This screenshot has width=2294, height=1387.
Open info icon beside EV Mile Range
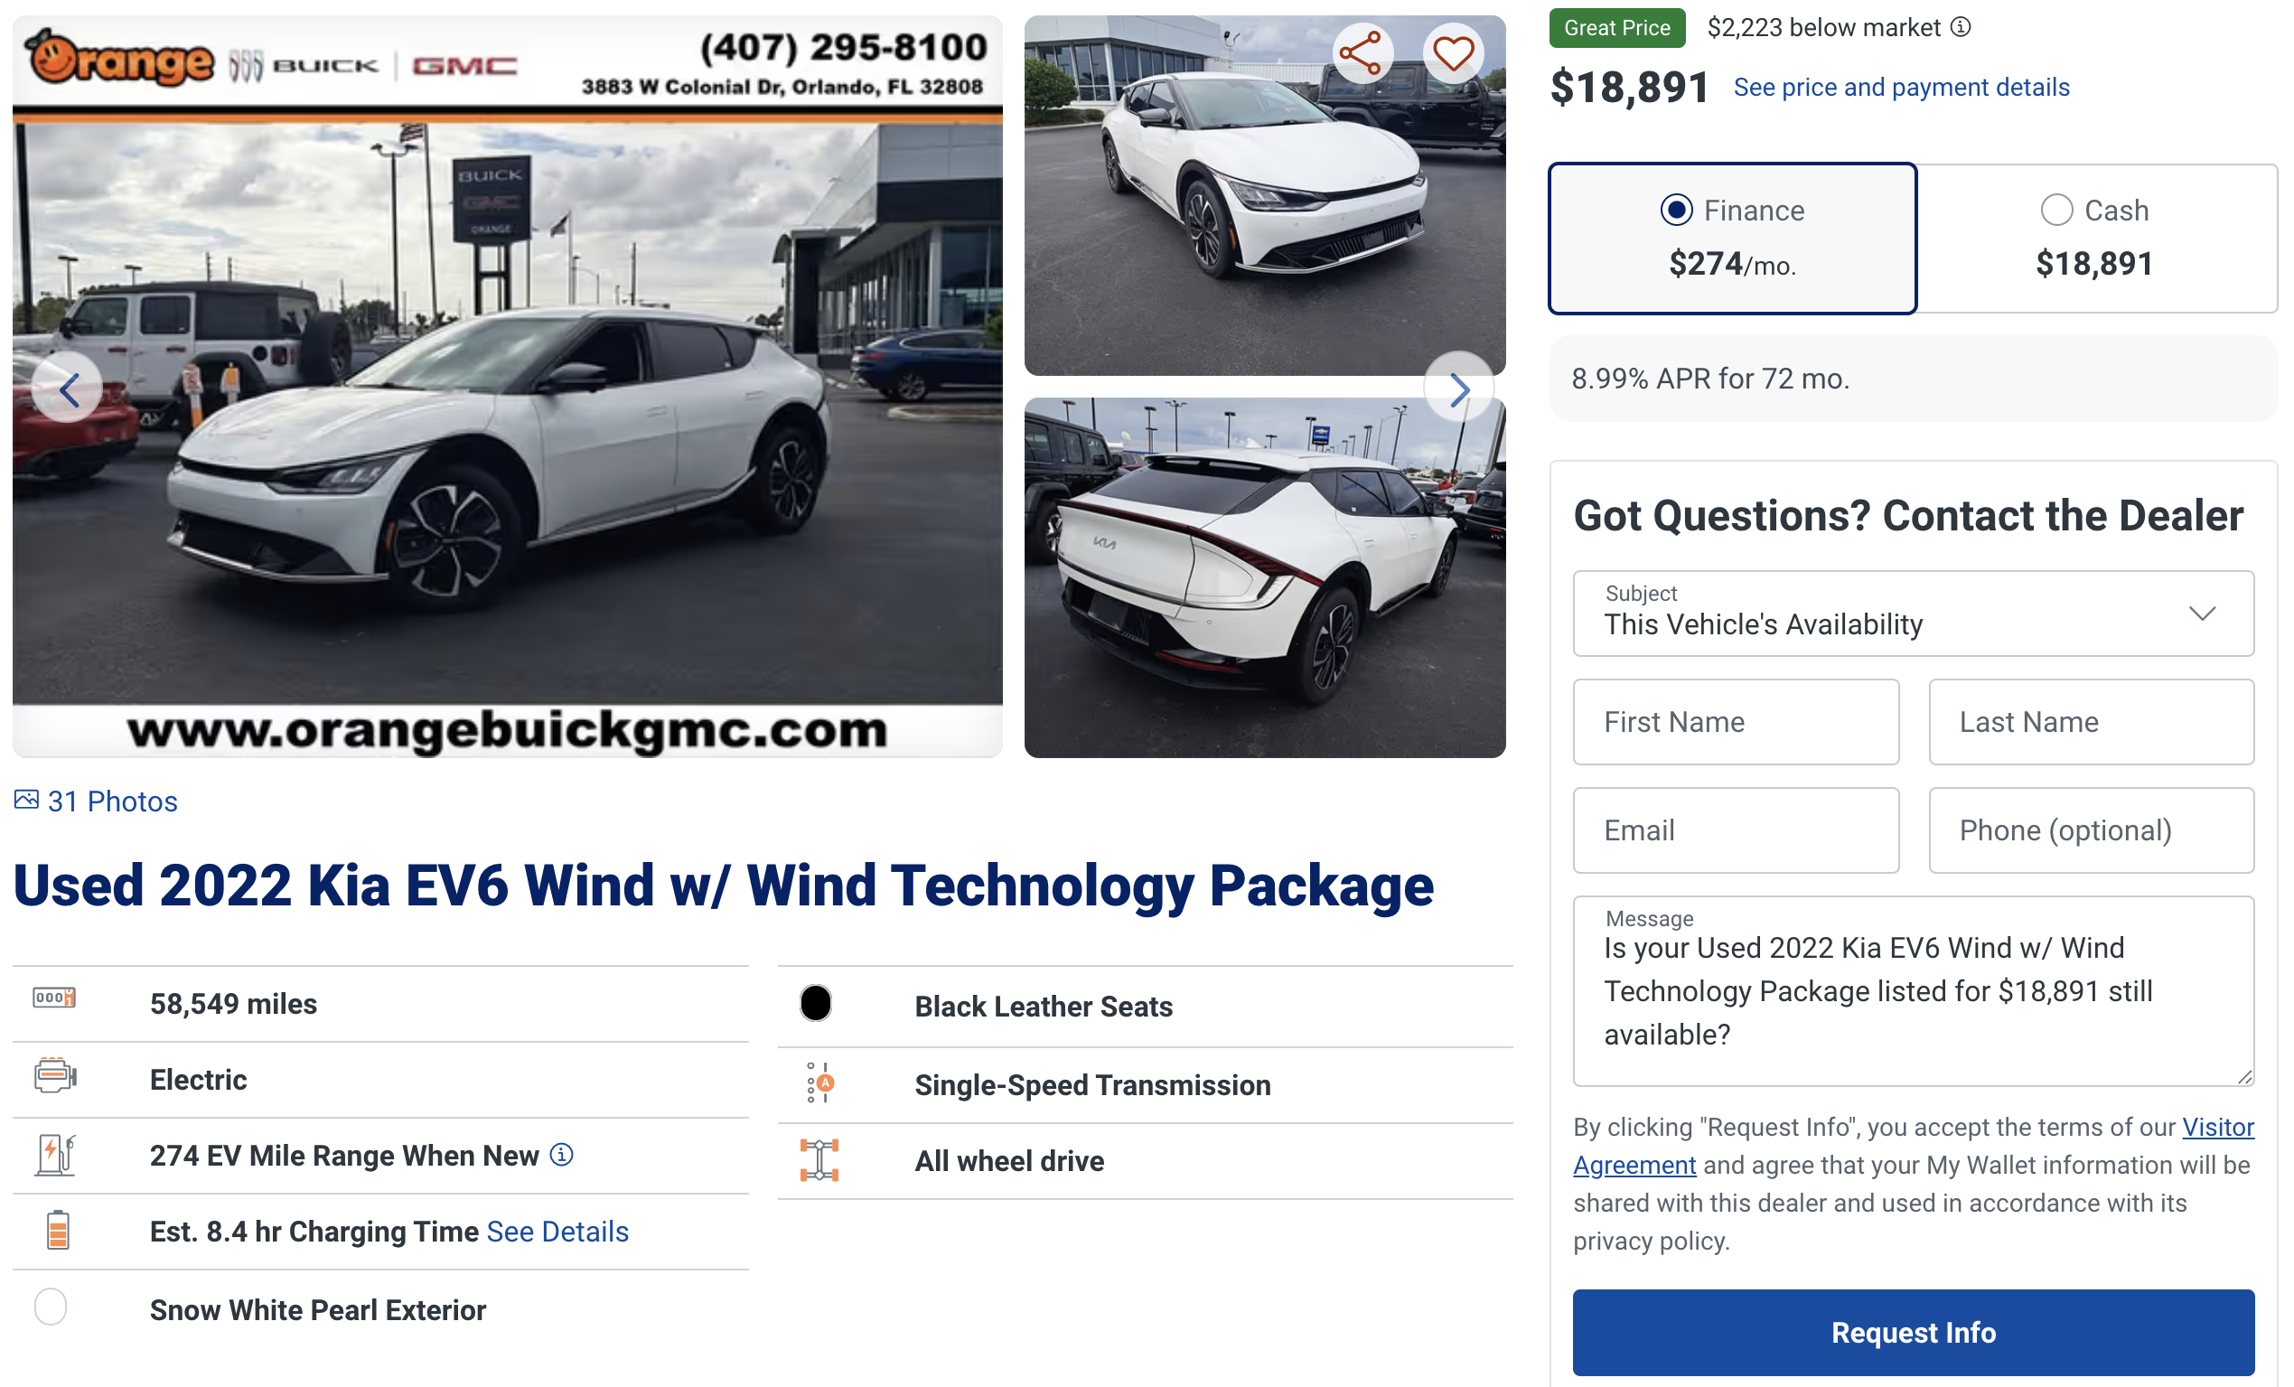tap(561, 1155)
